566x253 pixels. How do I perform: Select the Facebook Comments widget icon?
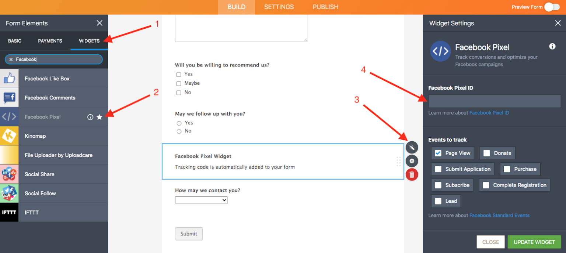click(x=9, y=97)
